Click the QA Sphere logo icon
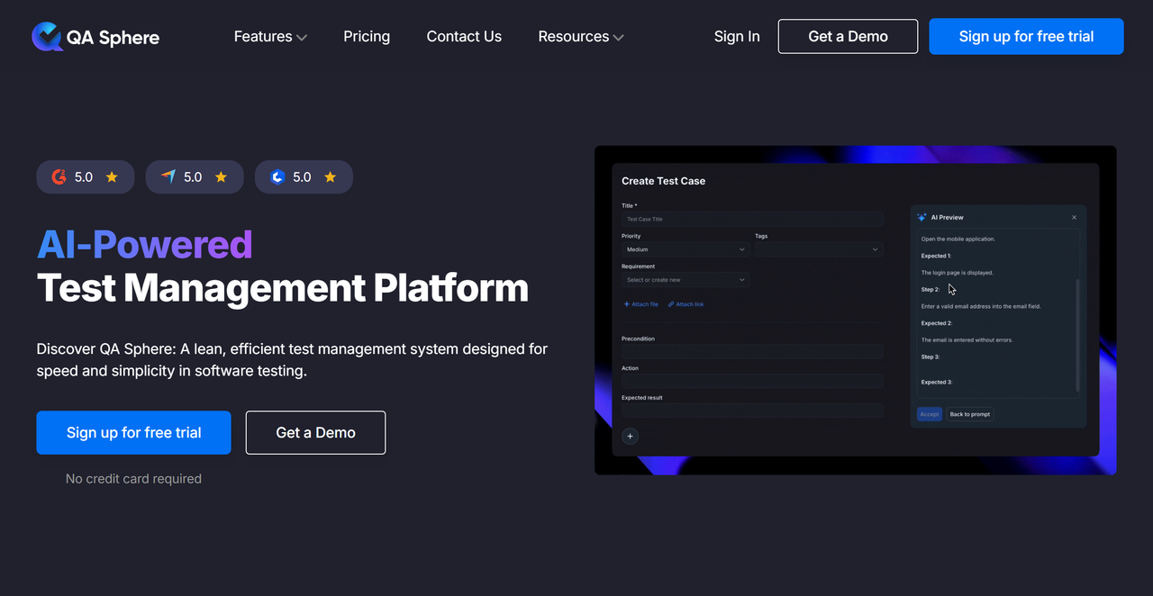This screenshot has width=1153, height=596. [x=47, y=37]
